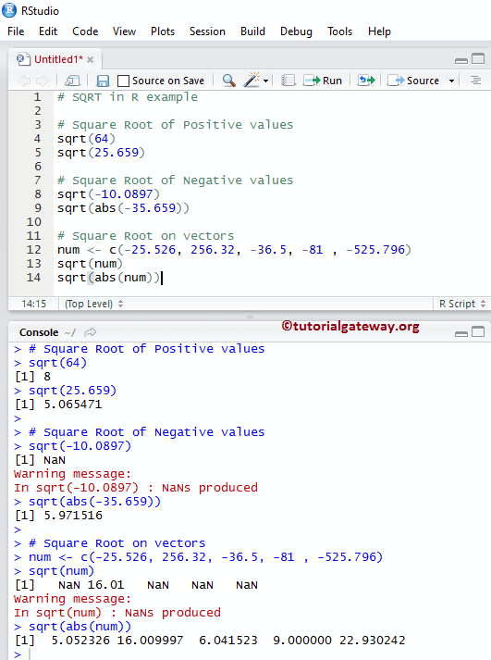Show the document in a new window
The height and width of the screenshot is (660, 491).
point(72,81)
